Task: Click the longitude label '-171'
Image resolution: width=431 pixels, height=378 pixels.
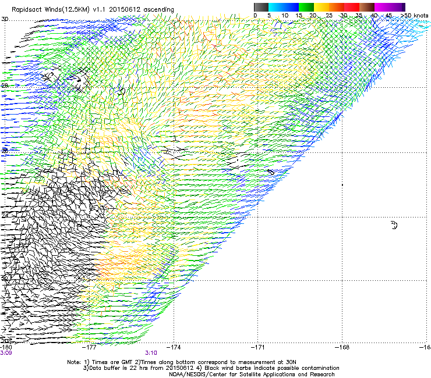Action: (x=258, y=347)
